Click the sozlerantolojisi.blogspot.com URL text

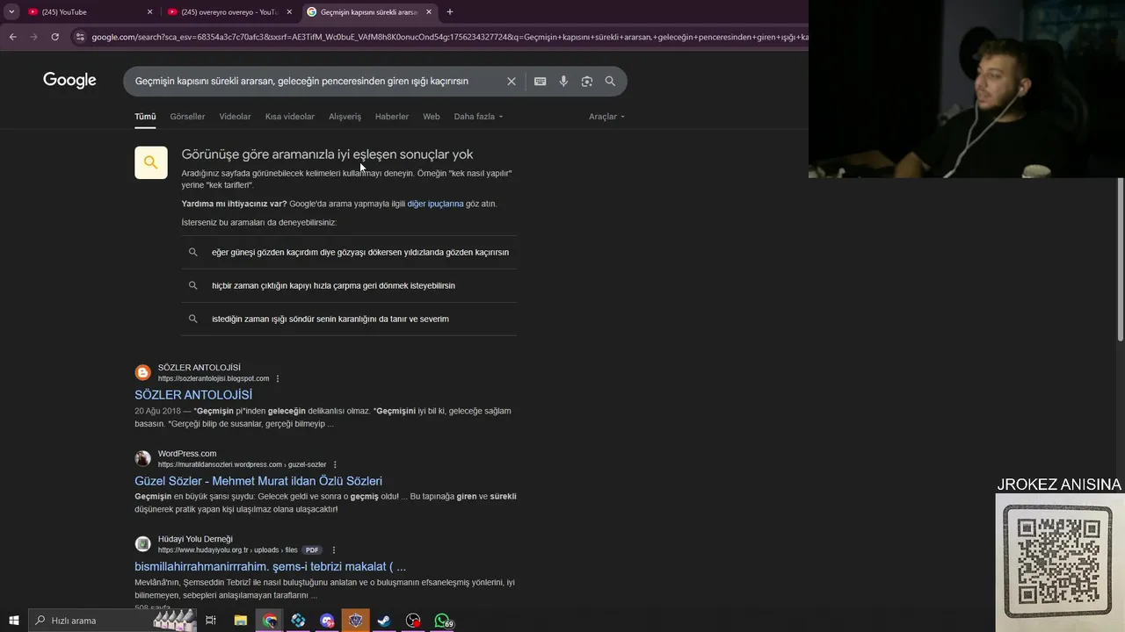[214, 379]
